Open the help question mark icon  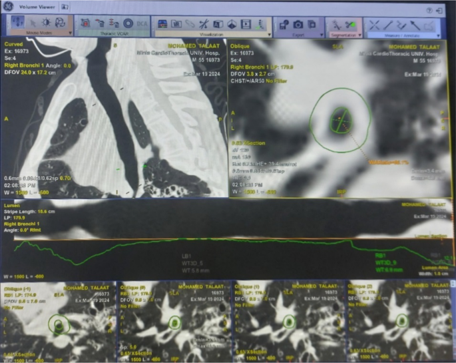click(x=429, y=11)
